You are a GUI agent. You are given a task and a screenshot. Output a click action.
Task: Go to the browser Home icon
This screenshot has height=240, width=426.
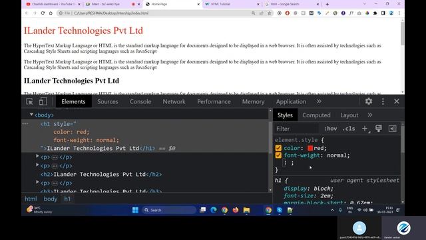pos(51,13)
